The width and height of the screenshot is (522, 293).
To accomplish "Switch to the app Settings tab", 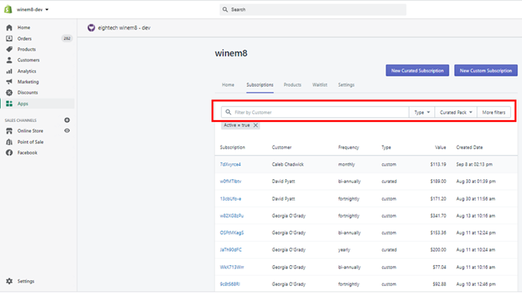I will tap(346, 84).
